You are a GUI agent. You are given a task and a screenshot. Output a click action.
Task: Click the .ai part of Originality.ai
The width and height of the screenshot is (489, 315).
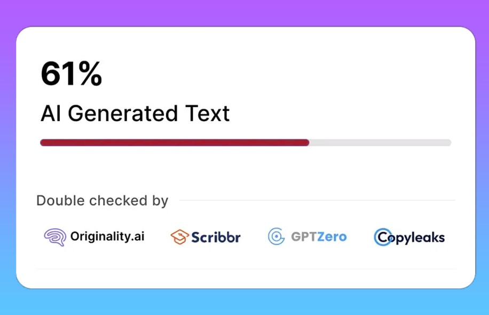pyautogui.click(x=137, y=236)
